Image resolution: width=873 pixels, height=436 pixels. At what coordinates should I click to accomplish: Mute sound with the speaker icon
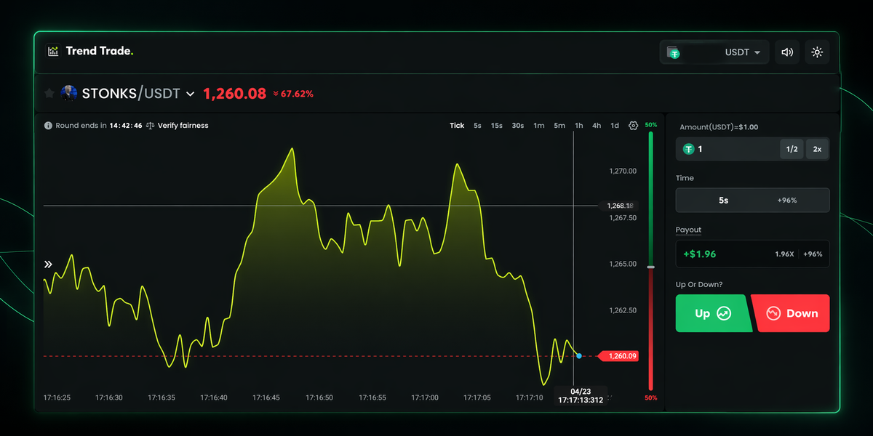point(786,52)
